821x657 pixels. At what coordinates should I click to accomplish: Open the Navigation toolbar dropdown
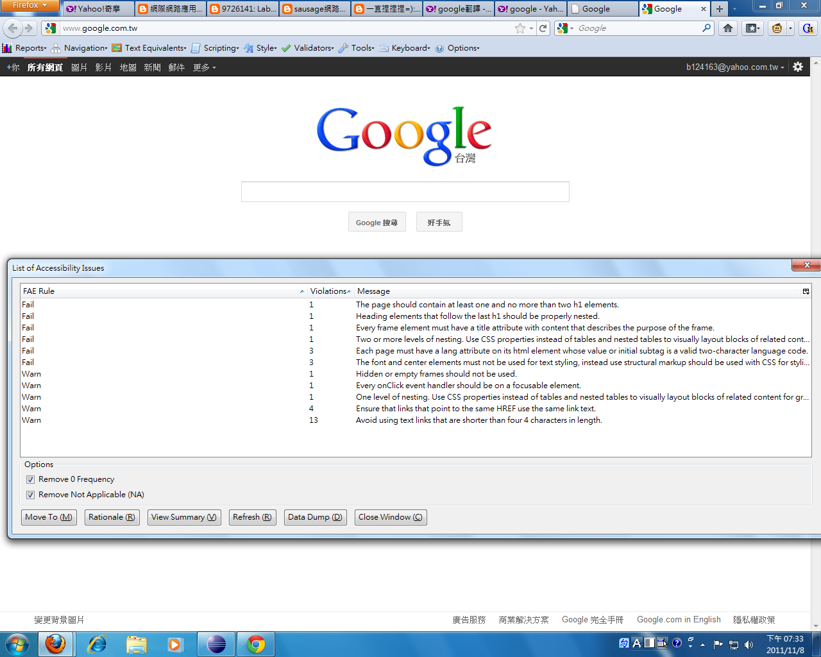80,48
